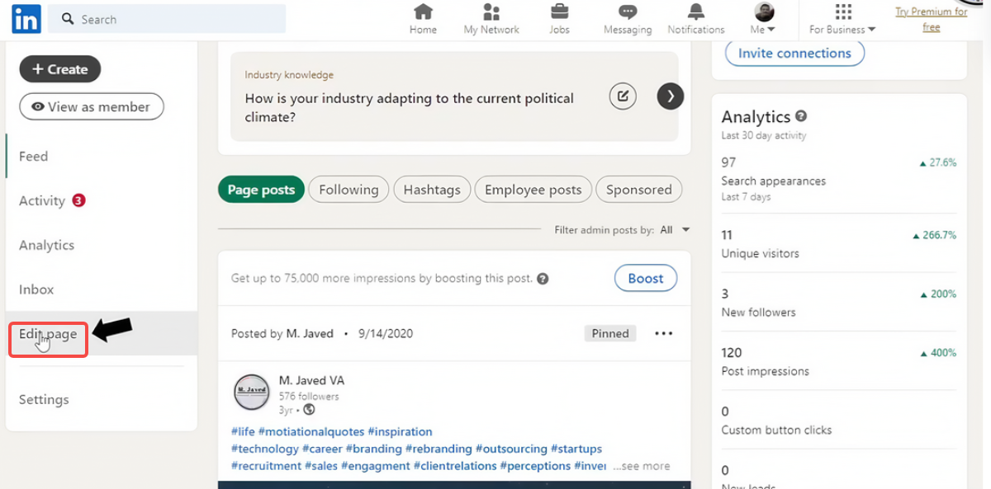Open the post options three-dot menu
Image resolution: width=991 pixels, height=489 pixels.
click(x=665, y=333)
